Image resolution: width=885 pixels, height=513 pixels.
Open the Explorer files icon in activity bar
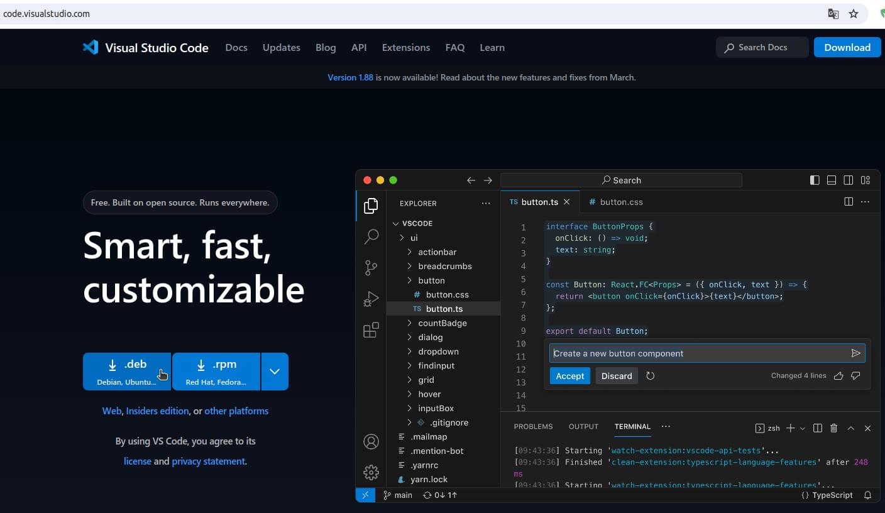(371, 205)
